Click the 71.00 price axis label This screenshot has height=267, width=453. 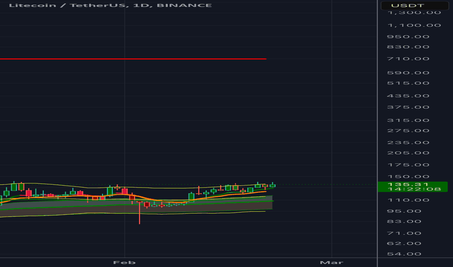point(404,233)
